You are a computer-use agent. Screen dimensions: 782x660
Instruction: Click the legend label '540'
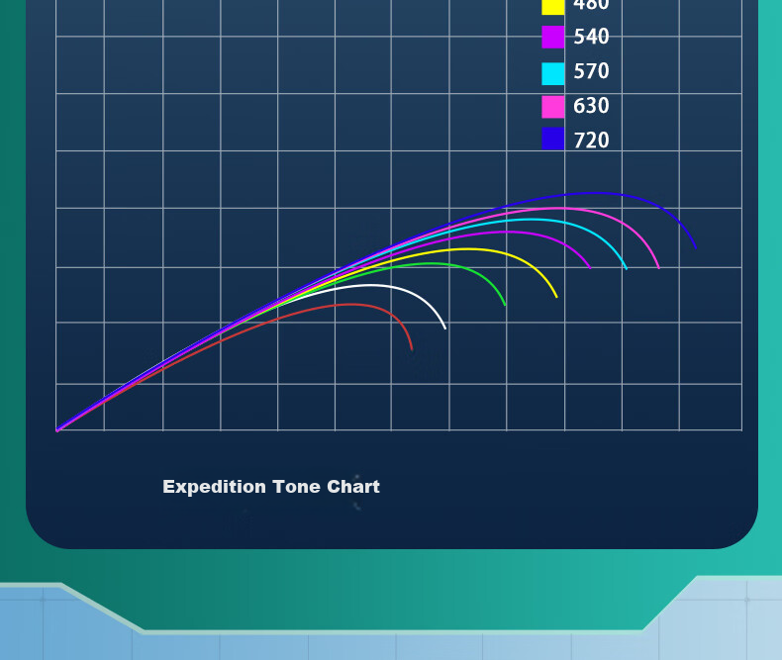[x=592, y=37]
